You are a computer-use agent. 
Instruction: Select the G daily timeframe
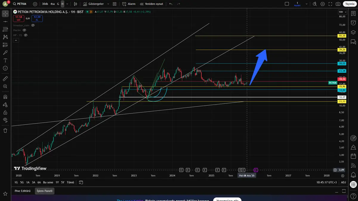pyautogui.click(x=58, y=4)
